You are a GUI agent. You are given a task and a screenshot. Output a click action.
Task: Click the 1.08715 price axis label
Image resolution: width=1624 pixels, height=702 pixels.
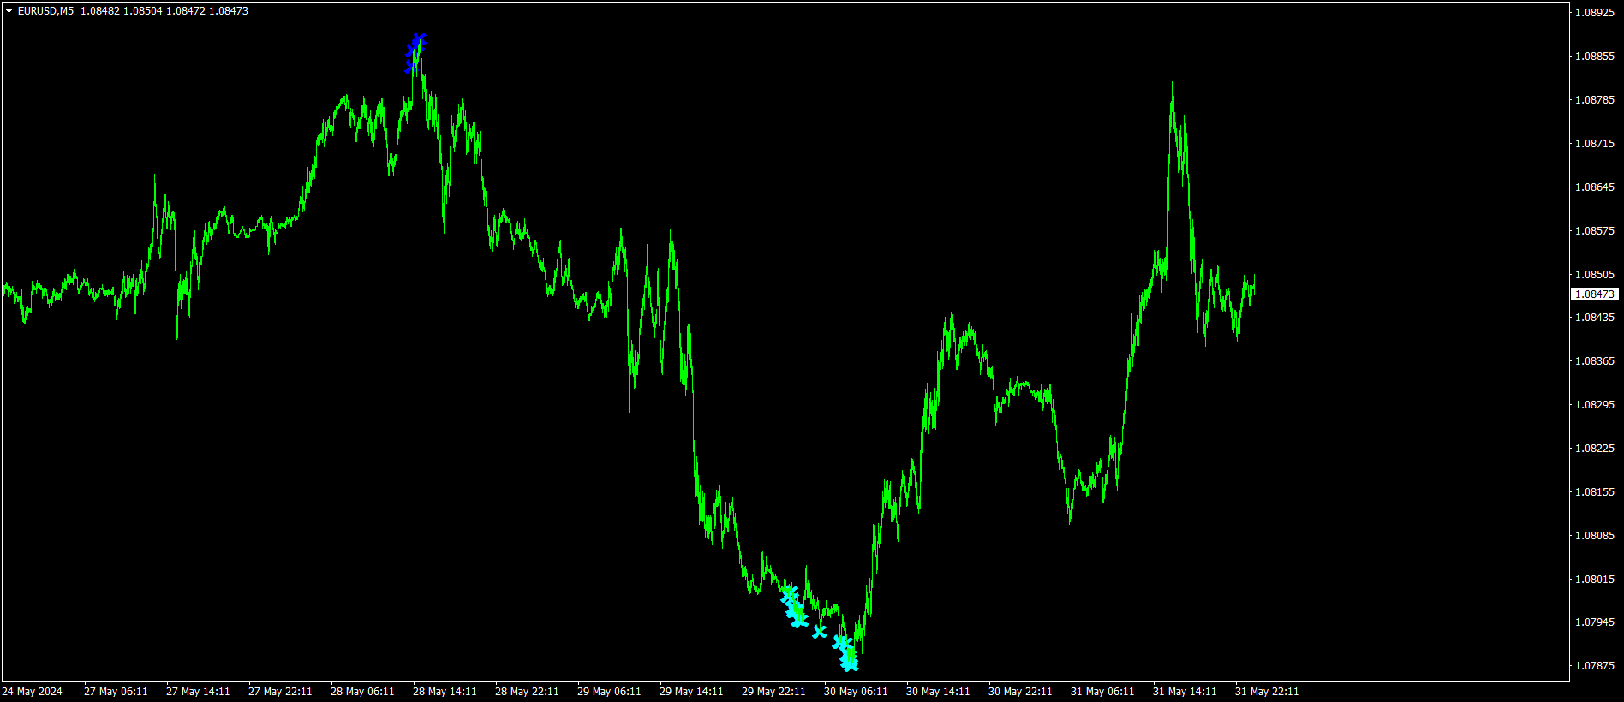[1595, 144]
